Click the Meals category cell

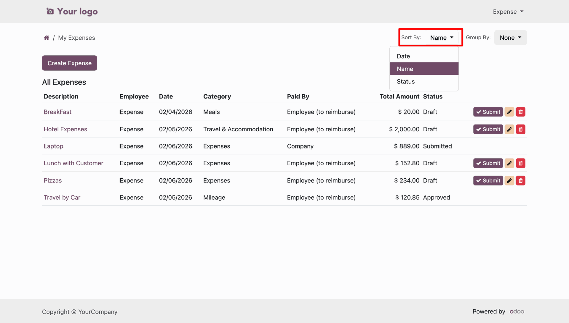[211, 112]
